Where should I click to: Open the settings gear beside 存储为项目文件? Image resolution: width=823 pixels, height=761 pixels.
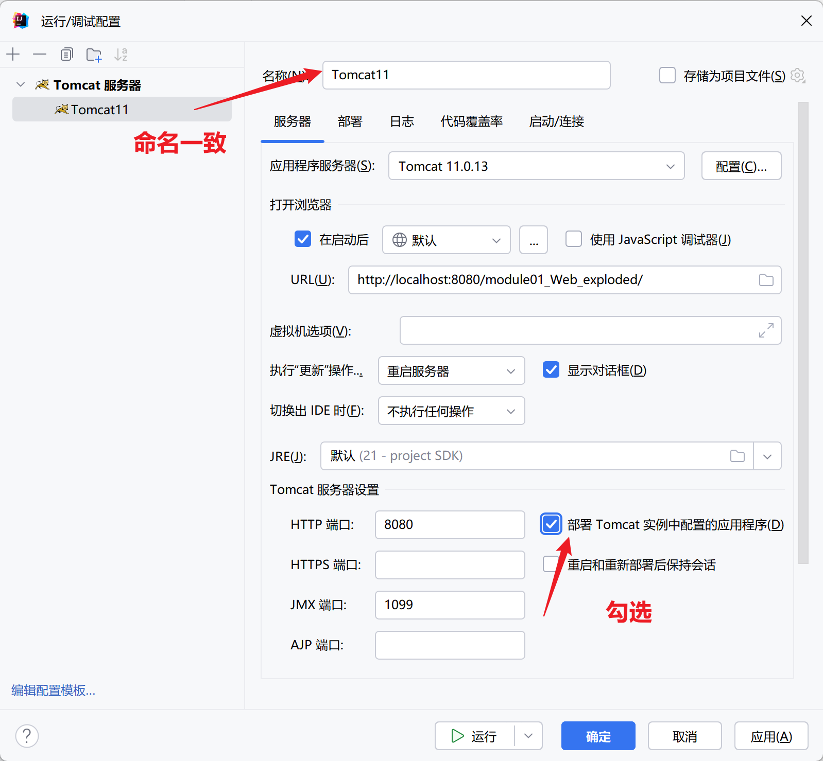[798, 76]
